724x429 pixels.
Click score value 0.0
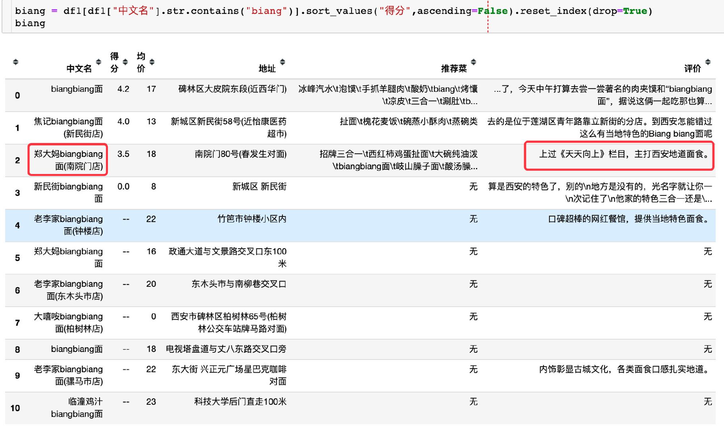pyautogui.click(x=123, y=187)
